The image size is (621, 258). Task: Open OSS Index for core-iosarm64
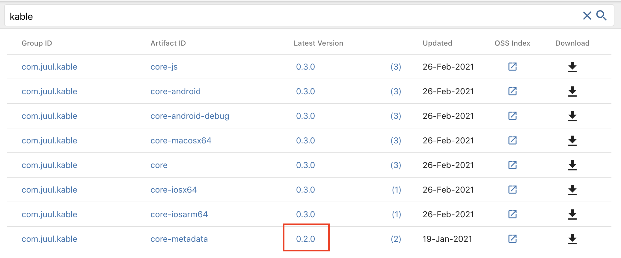pyautogui.click(x=512, y=214)
